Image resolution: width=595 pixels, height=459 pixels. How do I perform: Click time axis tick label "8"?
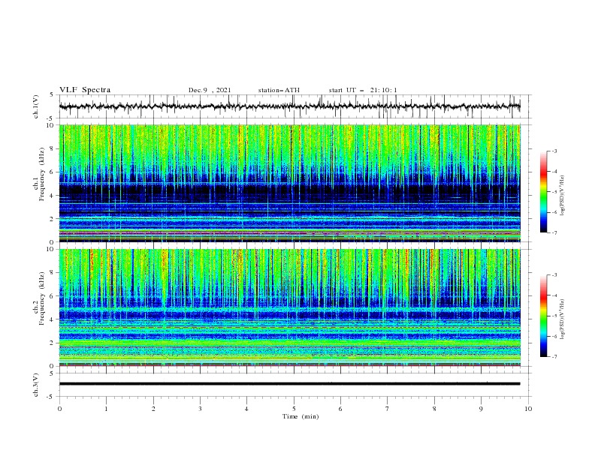[434, 409]
